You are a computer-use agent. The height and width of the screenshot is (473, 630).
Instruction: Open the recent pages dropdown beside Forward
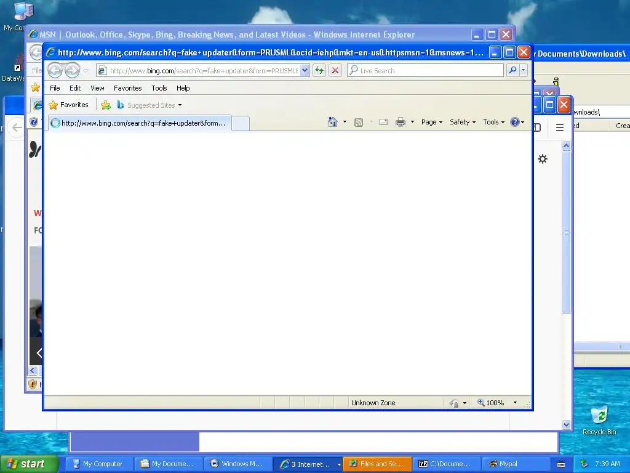tap(86, 71)
